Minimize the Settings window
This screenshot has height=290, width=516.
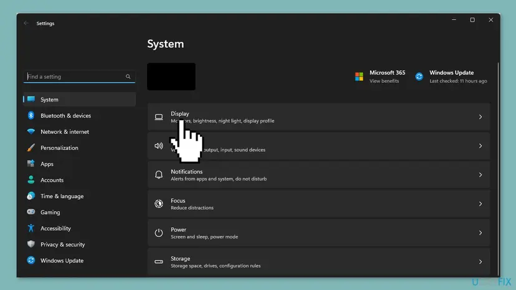click(x=454, y=20)
